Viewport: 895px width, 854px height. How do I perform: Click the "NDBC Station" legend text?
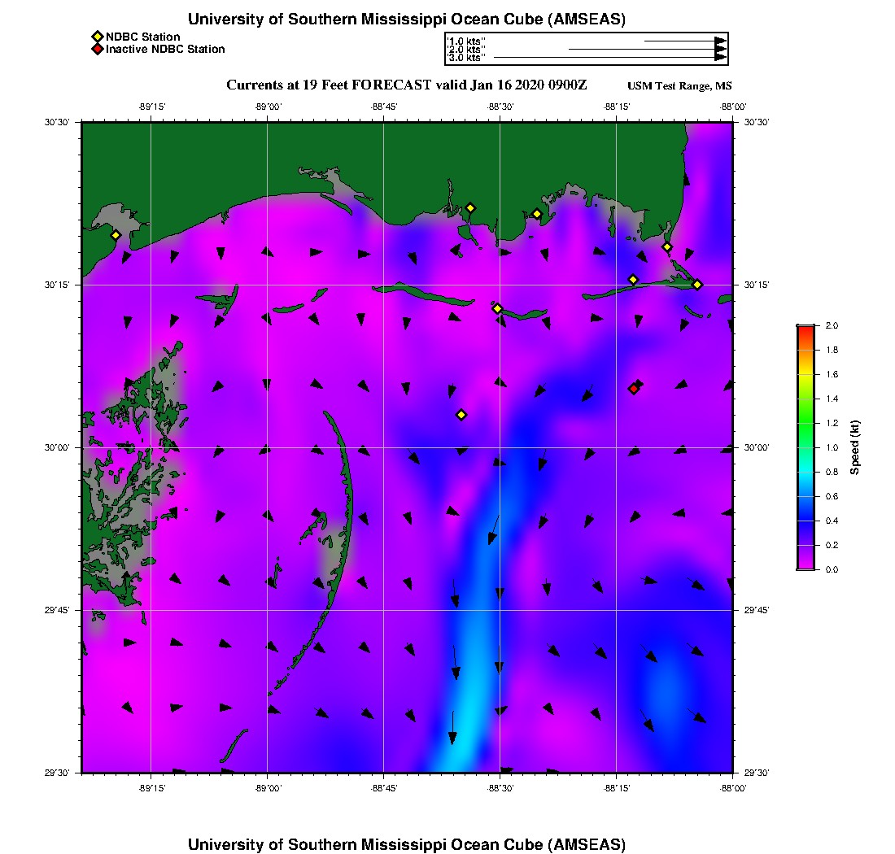tap(143, 37)
